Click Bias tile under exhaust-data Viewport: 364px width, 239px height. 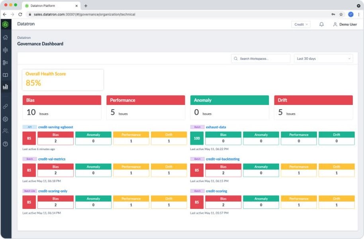(x=223, y=138)
